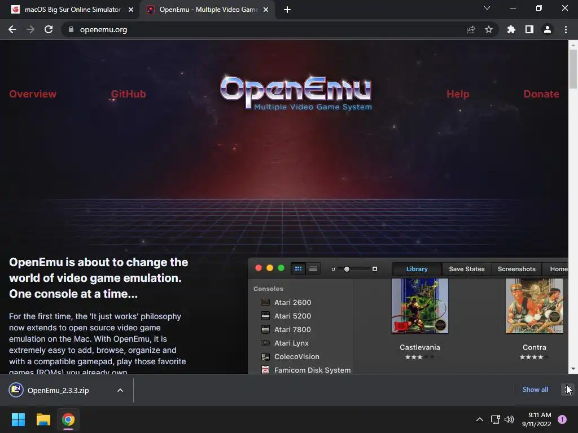Click the green zoom dot in OpenEmu preview
578x433 pixels.
click(281, 268)
